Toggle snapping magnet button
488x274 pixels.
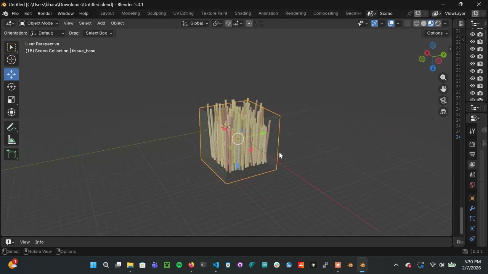tap(228, 23)
